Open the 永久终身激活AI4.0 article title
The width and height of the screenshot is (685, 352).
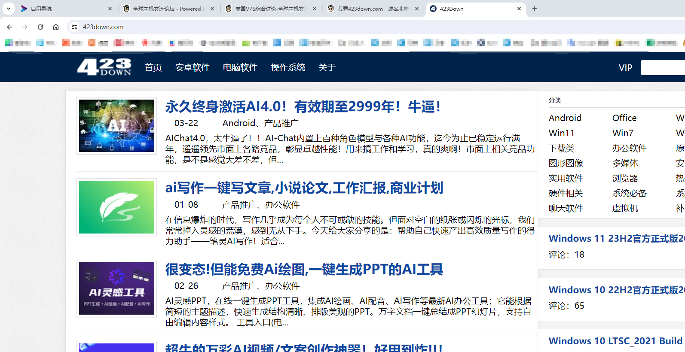303,106
